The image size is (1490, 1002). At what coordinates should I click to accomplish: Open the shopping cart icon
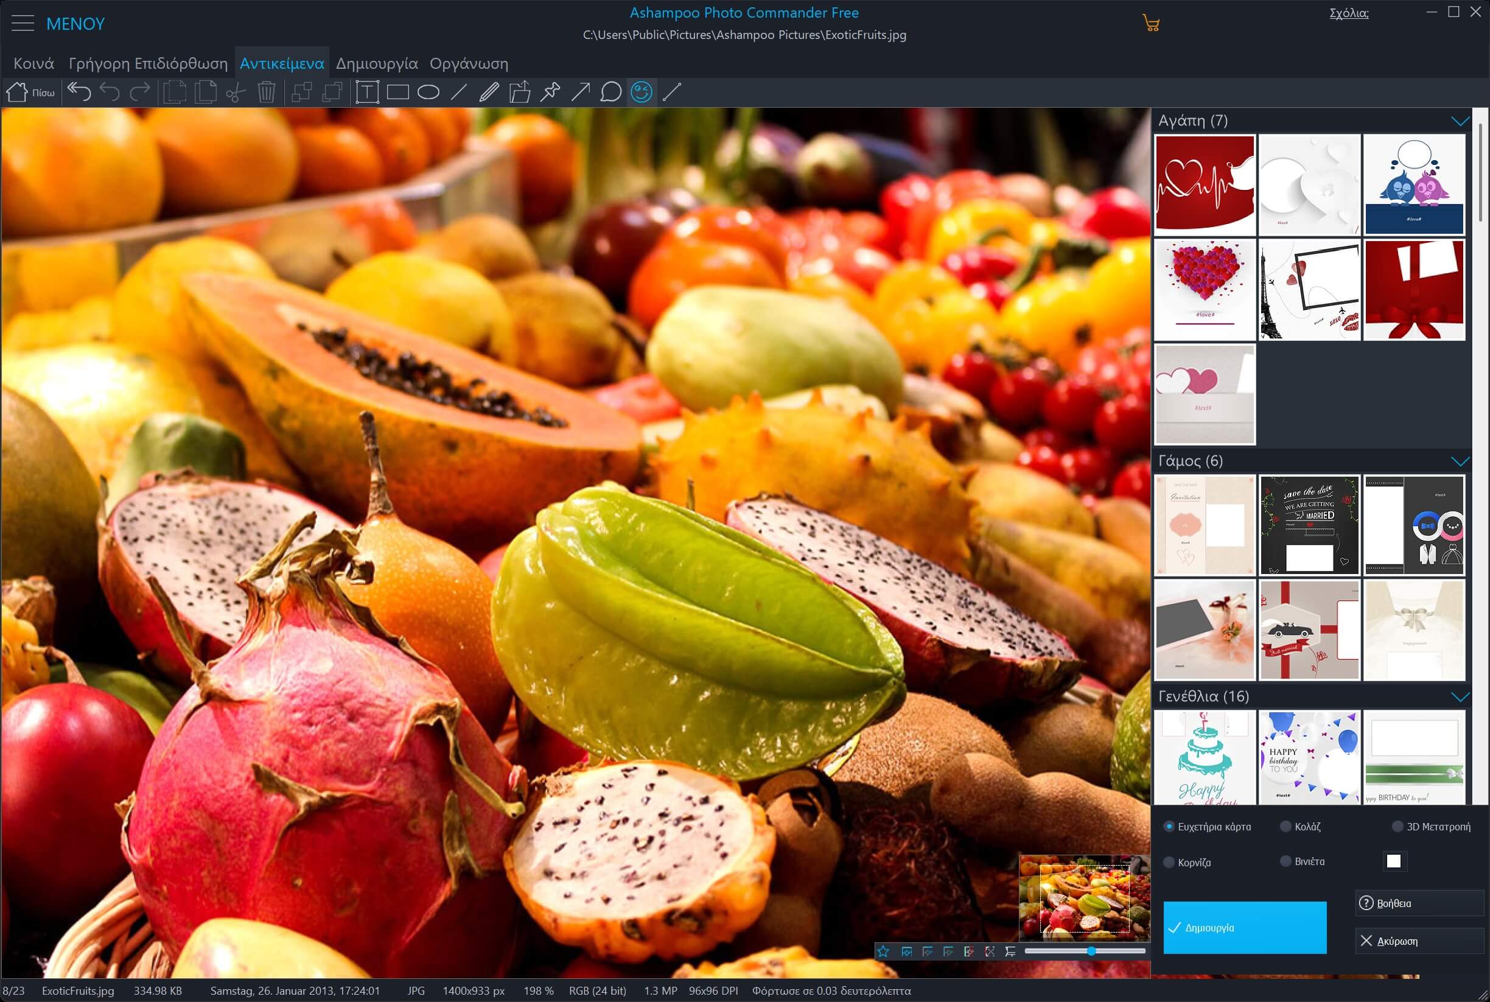tap(1151, 24)
